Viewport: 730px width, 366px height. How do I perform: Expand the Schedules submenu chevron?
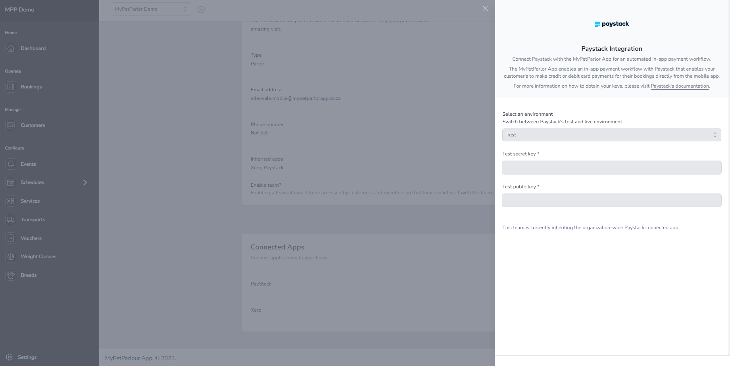click(85, 182)
